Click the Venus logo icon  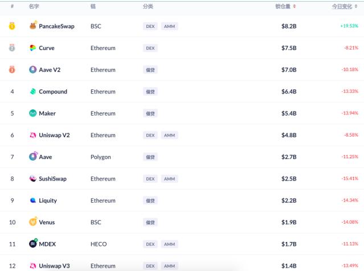(33, 222)
